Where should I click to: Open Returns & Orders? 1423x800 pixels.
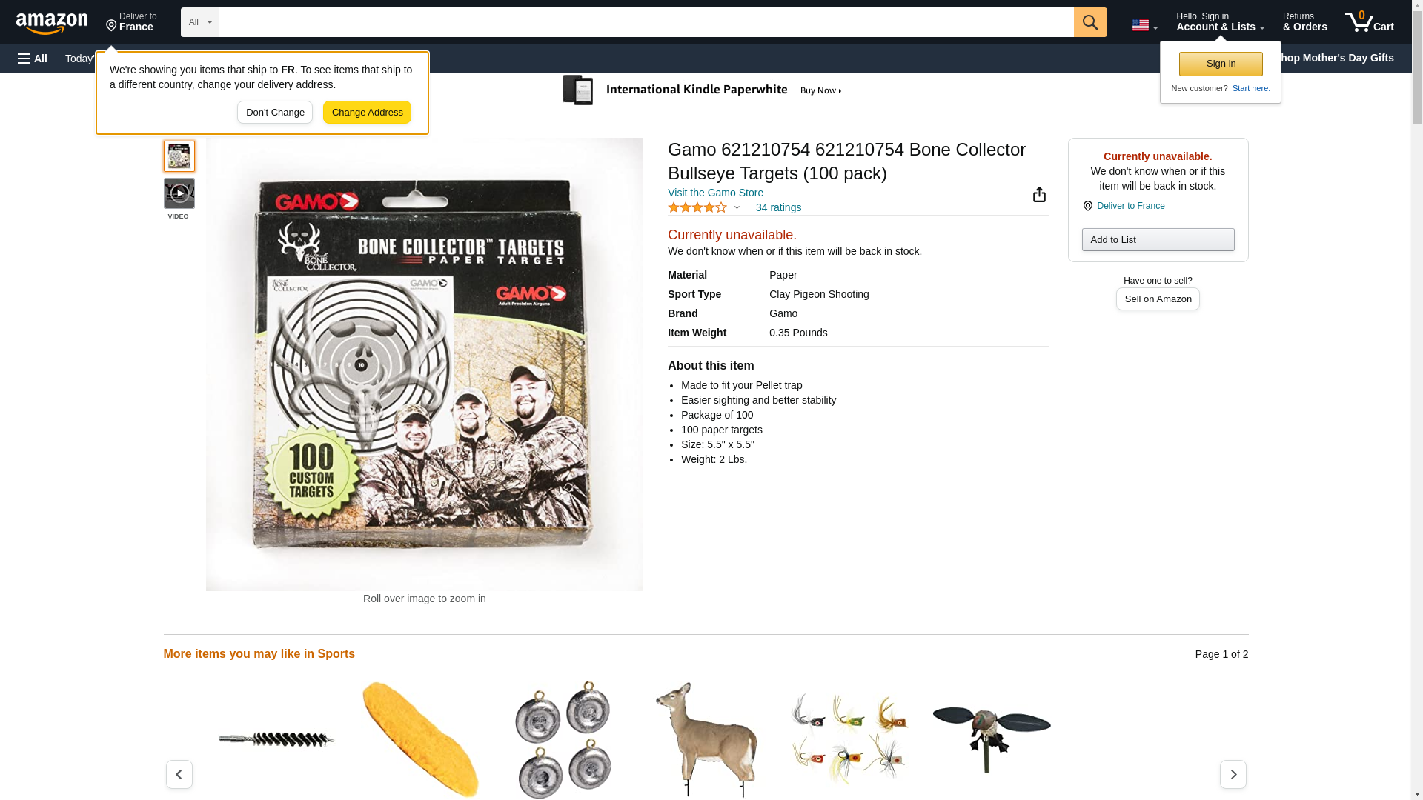1304,22
